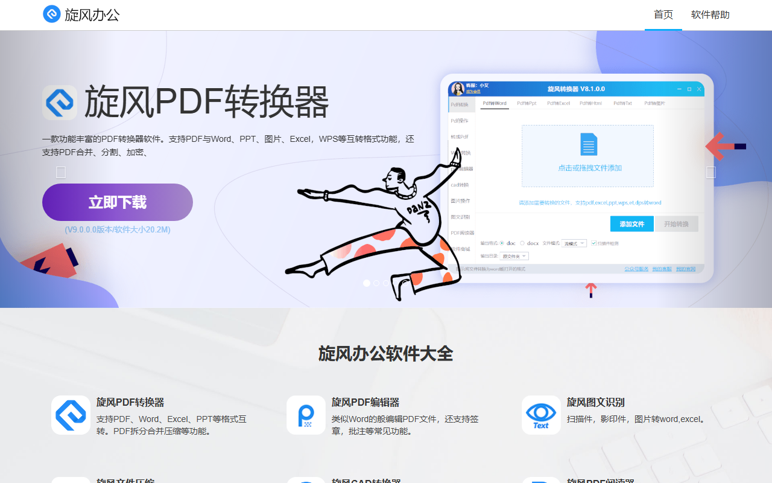This screenshot has height=483, width=772.
Task: Click the 旋风PDF转换器 banner app icon
Action: 60,102
